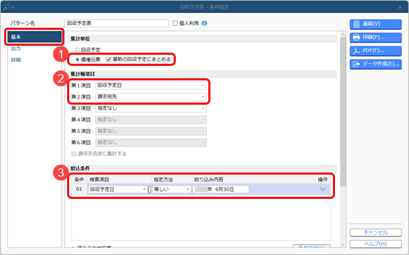
Task: Export with the PDF(F)... button
Action: (x=376, y=51)
